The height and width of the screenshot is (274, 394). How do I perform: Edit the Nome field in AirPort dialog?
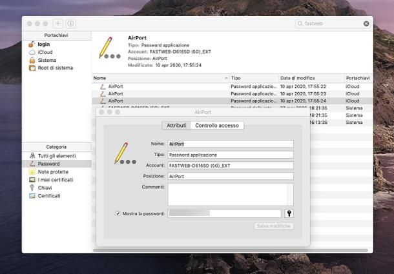(231, 144)
